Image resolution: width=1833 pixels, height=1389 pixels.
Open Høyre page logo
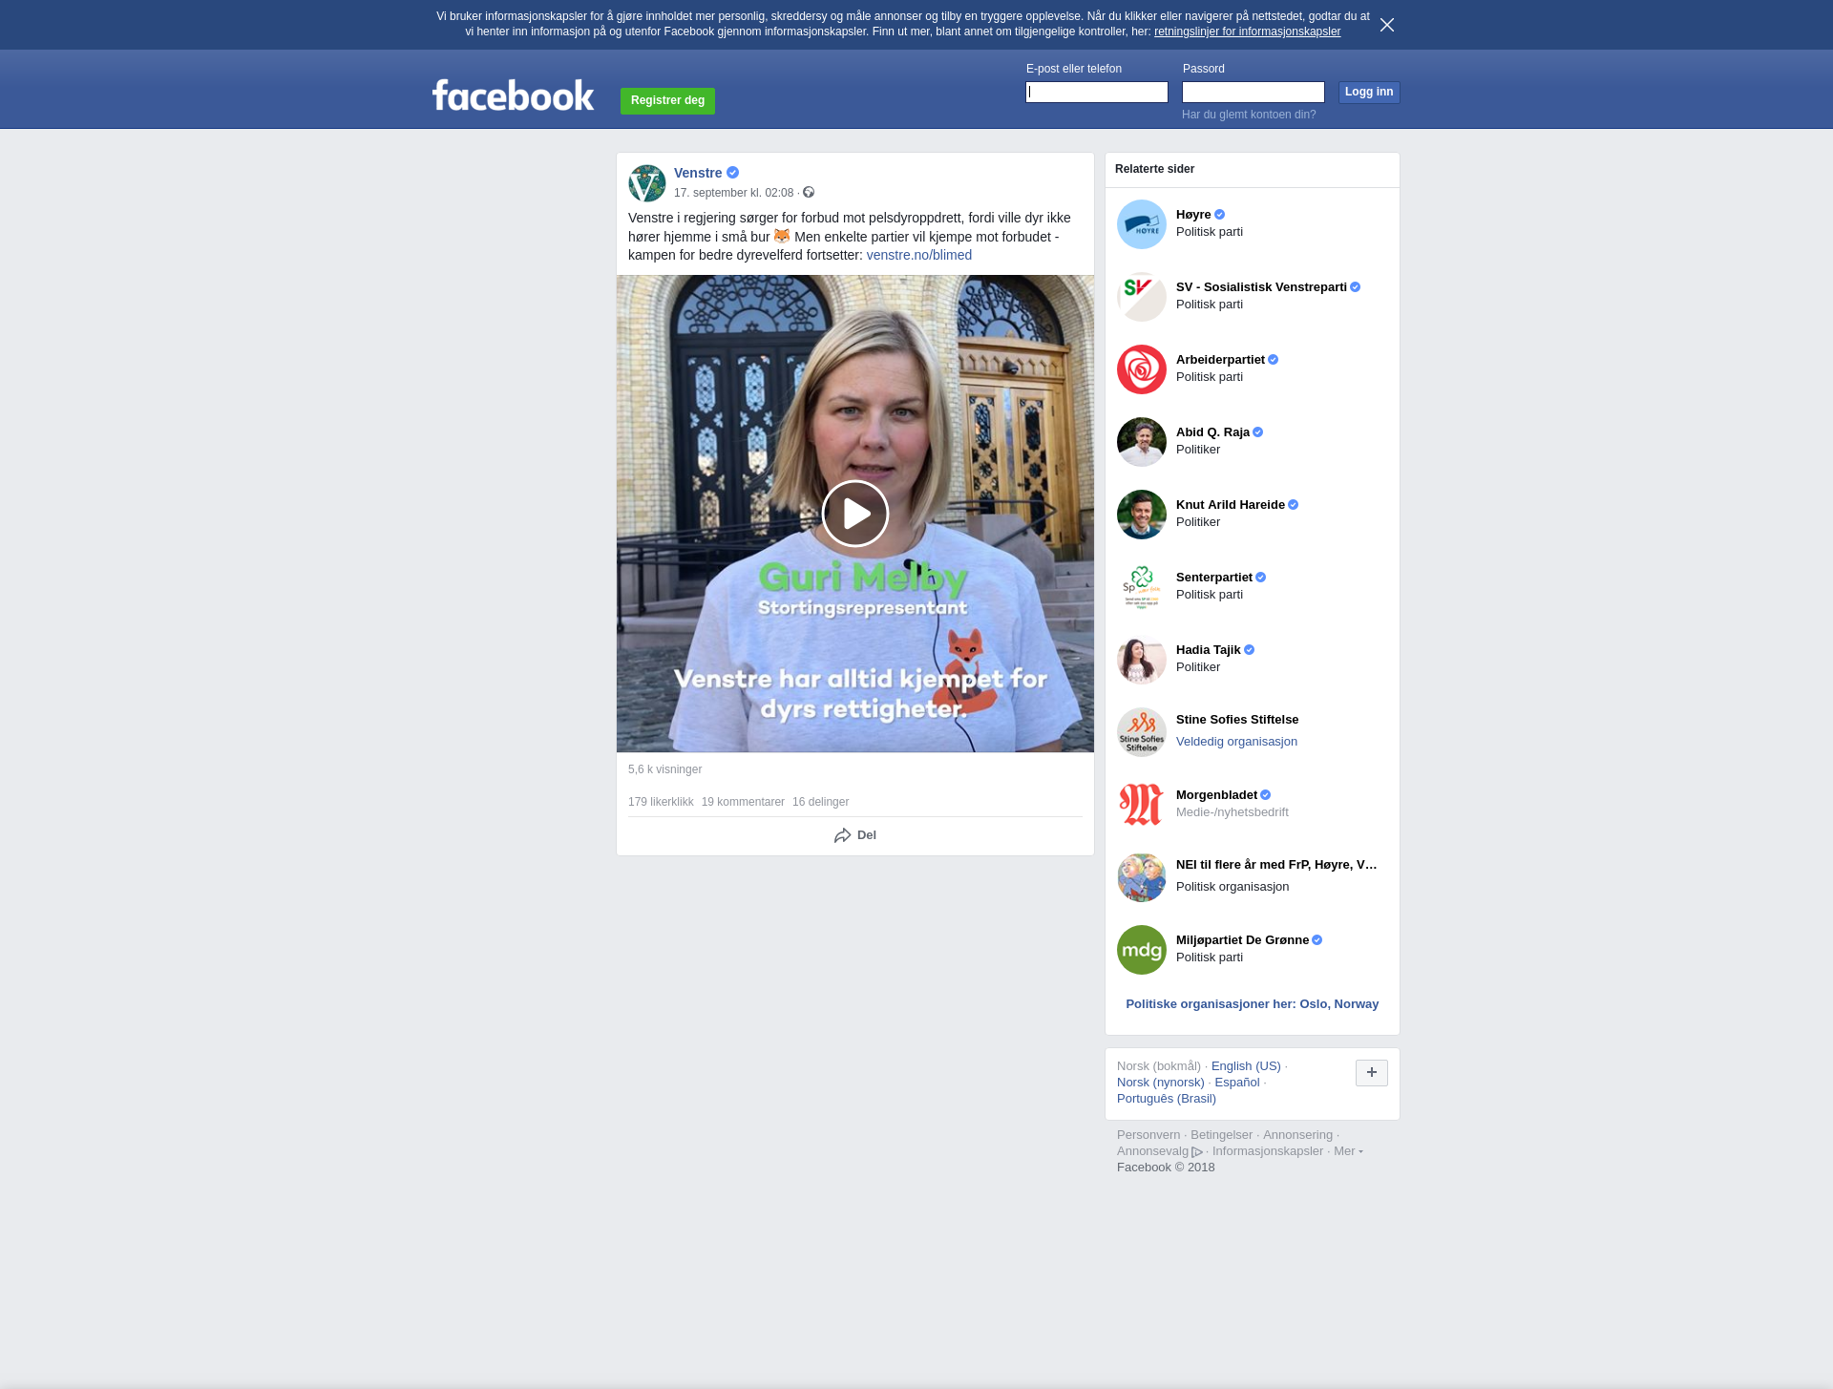click(x=1142, y=224)
